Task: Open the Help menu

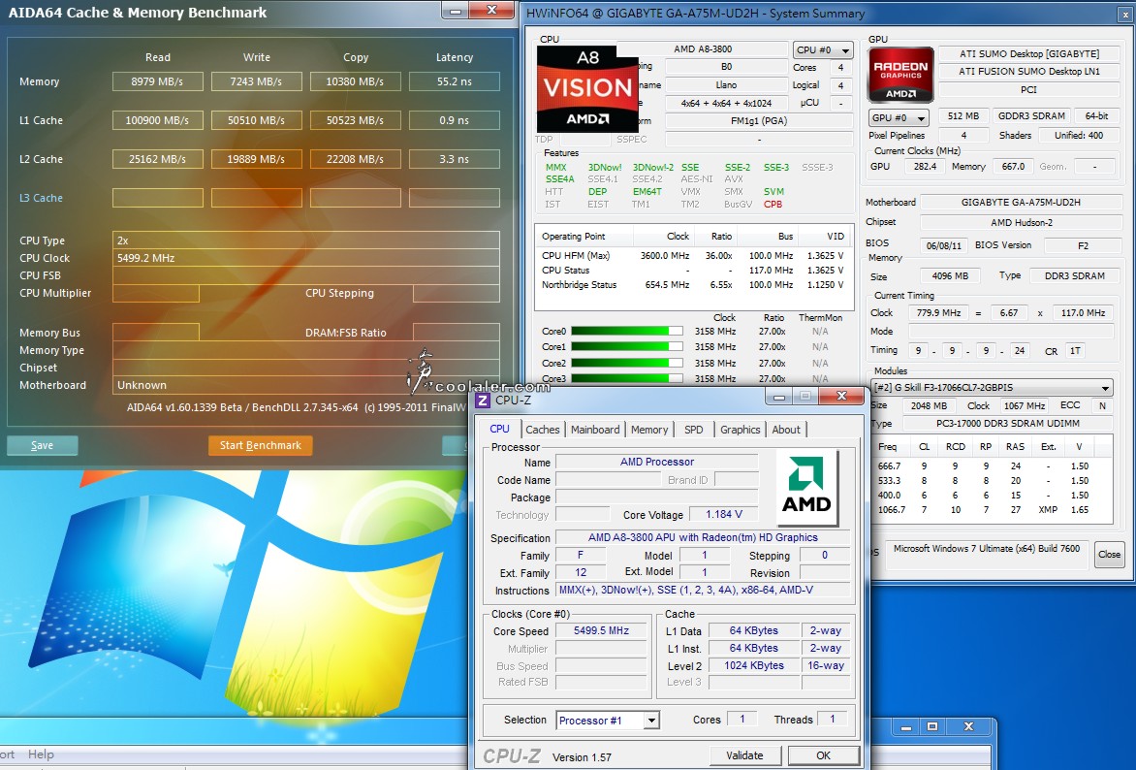Action: (x=41, y=754)
